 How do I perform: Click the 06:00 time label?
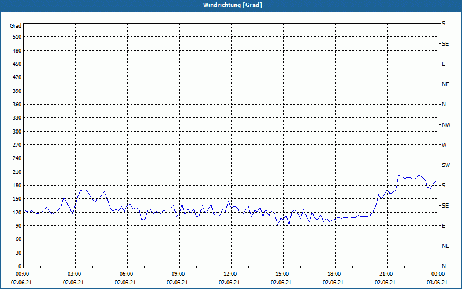coord(125,274)
